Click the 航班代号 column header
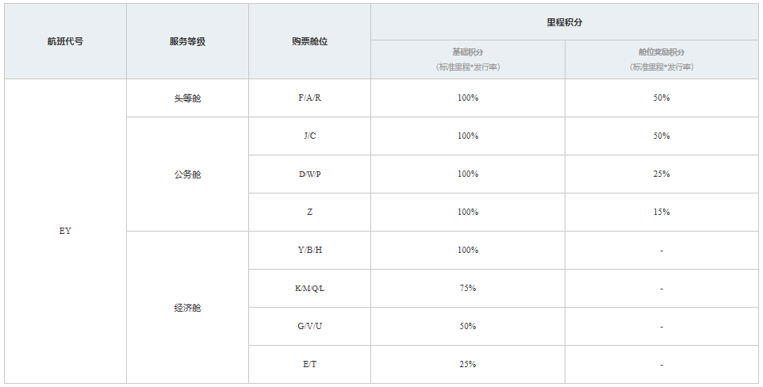Image resolution: width=763 pixels, height=387 pixels. pos(65,41)
